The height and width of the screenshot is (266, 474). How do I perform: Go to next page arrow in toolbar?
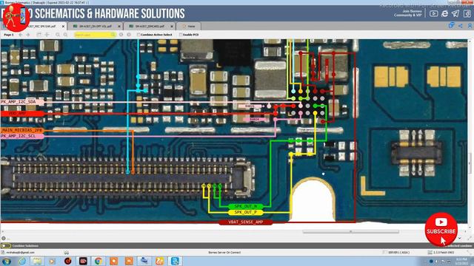[x=28, y=35]
